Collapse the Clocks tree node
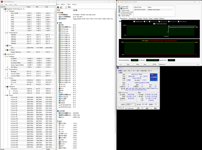The width and height of the screenshot is (202, 150). (5, 95)
